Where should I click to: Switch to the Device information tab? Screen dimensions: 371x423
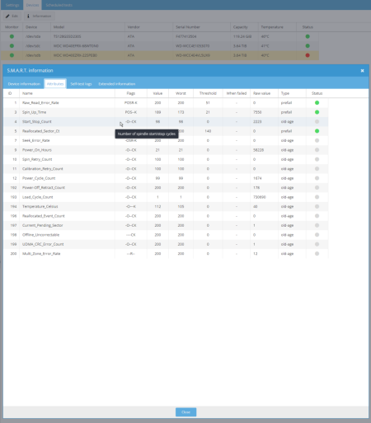coord(24,84)
